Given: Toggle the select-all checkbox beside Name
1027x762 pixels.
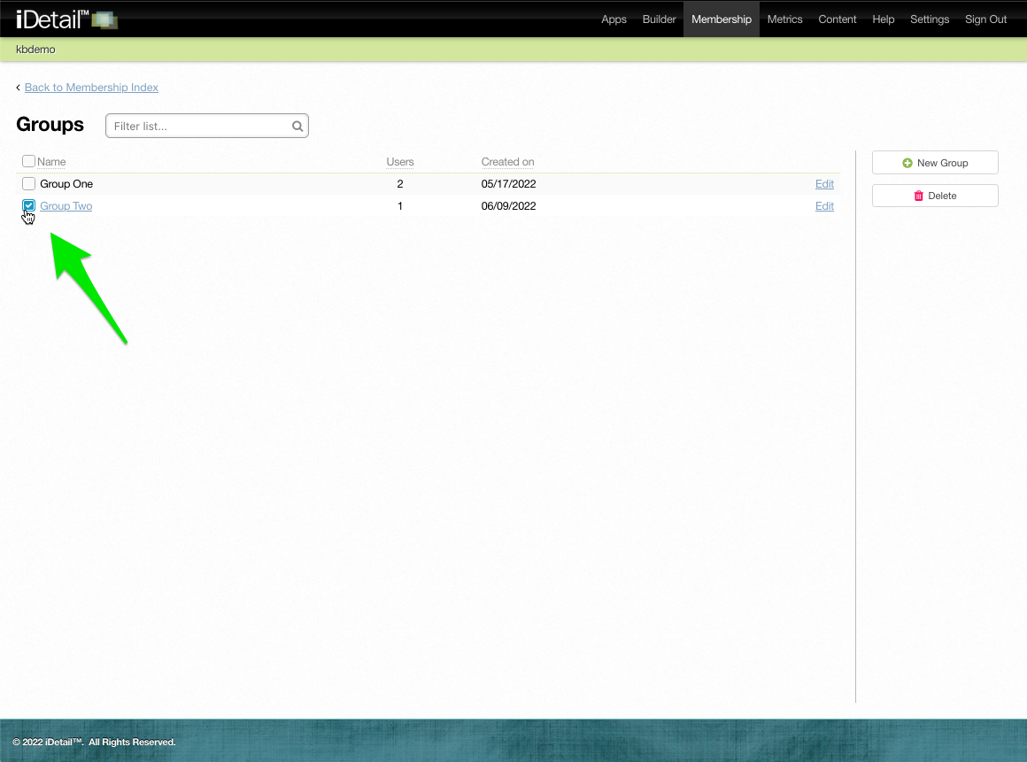Looking at the screenshot, I should (x=29, y=161).
